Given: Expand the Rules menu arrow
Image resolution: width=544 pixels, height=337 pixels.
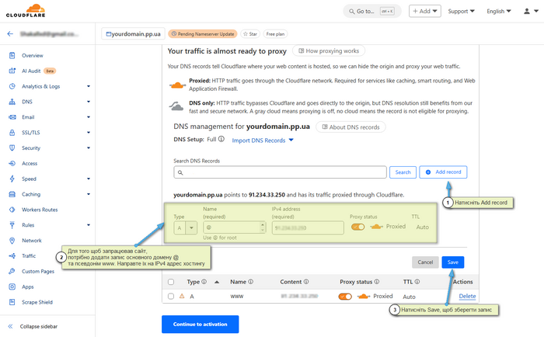Looking at the screenshot, I should pyautogui.click(x=89, y=225).
